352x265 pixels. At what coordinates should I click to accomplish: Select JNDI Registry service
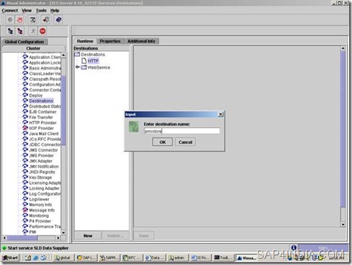point(42,172)
